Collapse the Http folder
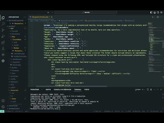 [13, 37]
